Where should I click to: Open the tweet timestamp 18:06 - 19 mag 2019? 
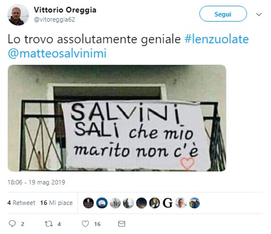pyautogui.click(x=36, y=182)
